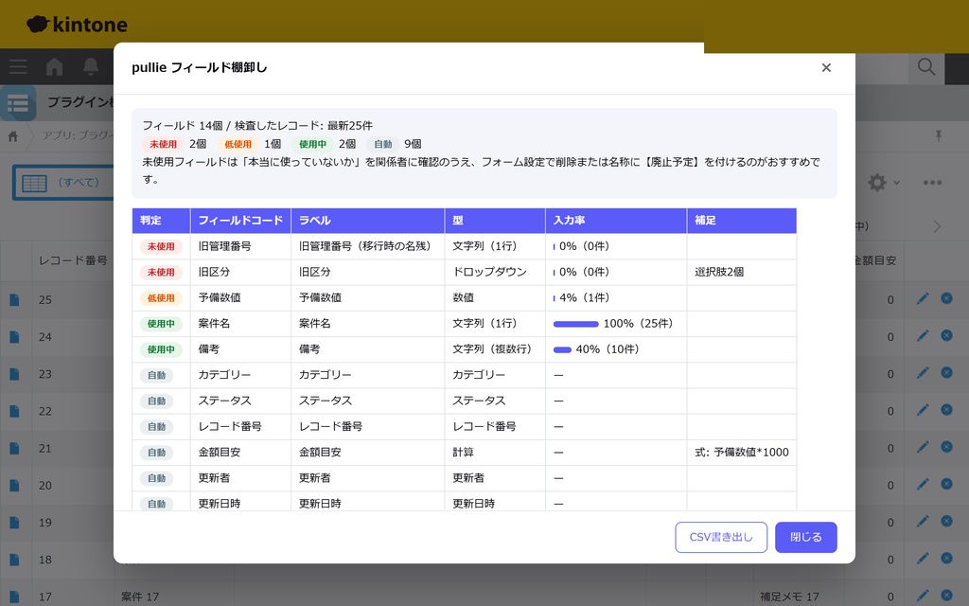This screenshot has width=969, height=606.
Task: Edit record 22 with pencil icon
Action: click(923, 410)
